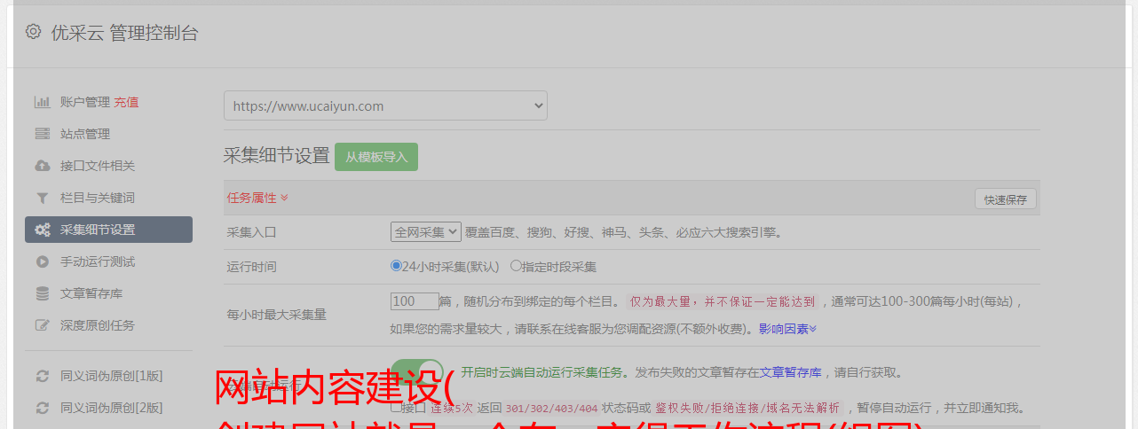This screenshot has height=429, width=1138.
Task: Click the 每小时最大采集量 row label
Action: tap(277, 315)
